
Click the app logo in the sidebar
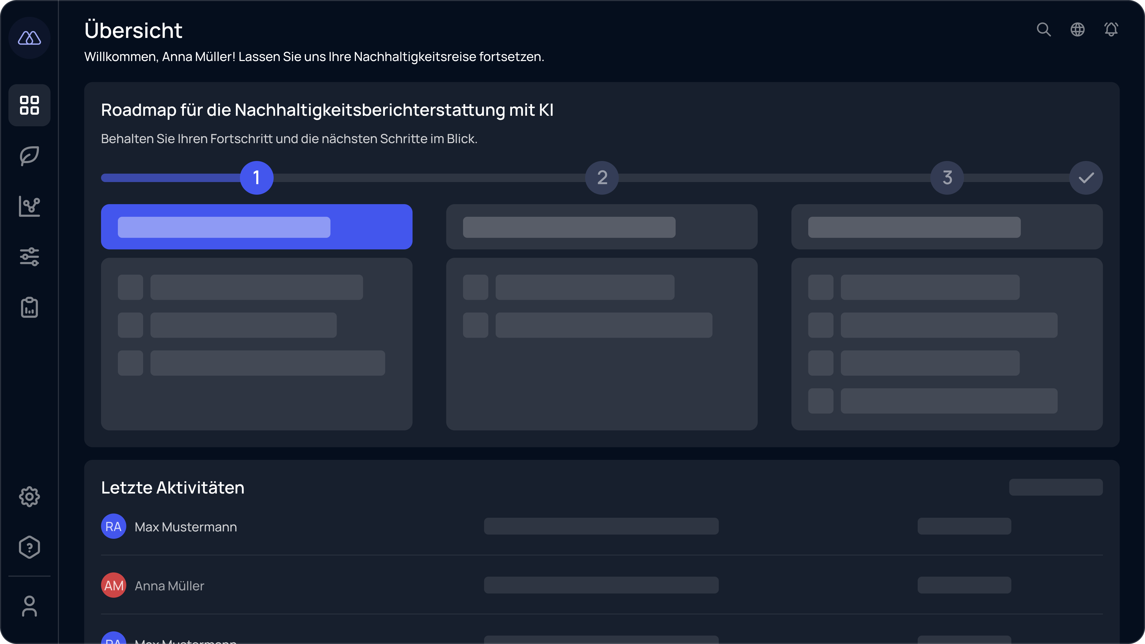click(29, 38)
